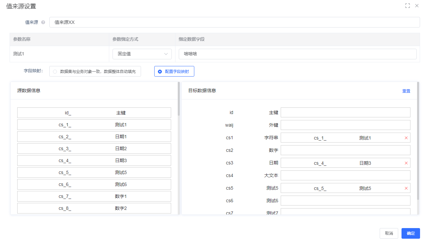Click the empty target field for waij 外键
Screen dimensions: 427x243
coord(345,125)
